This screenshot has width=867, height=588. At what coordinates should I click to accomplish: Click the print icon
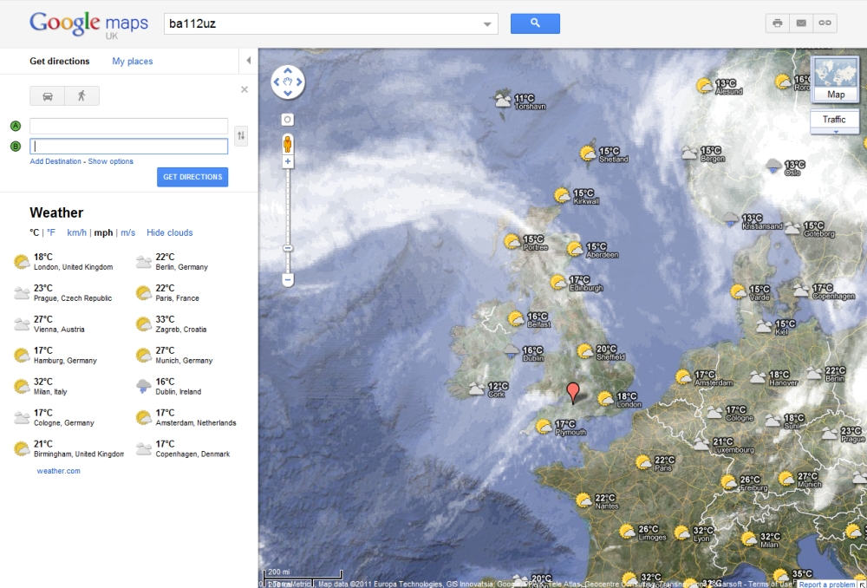point(778,23)
